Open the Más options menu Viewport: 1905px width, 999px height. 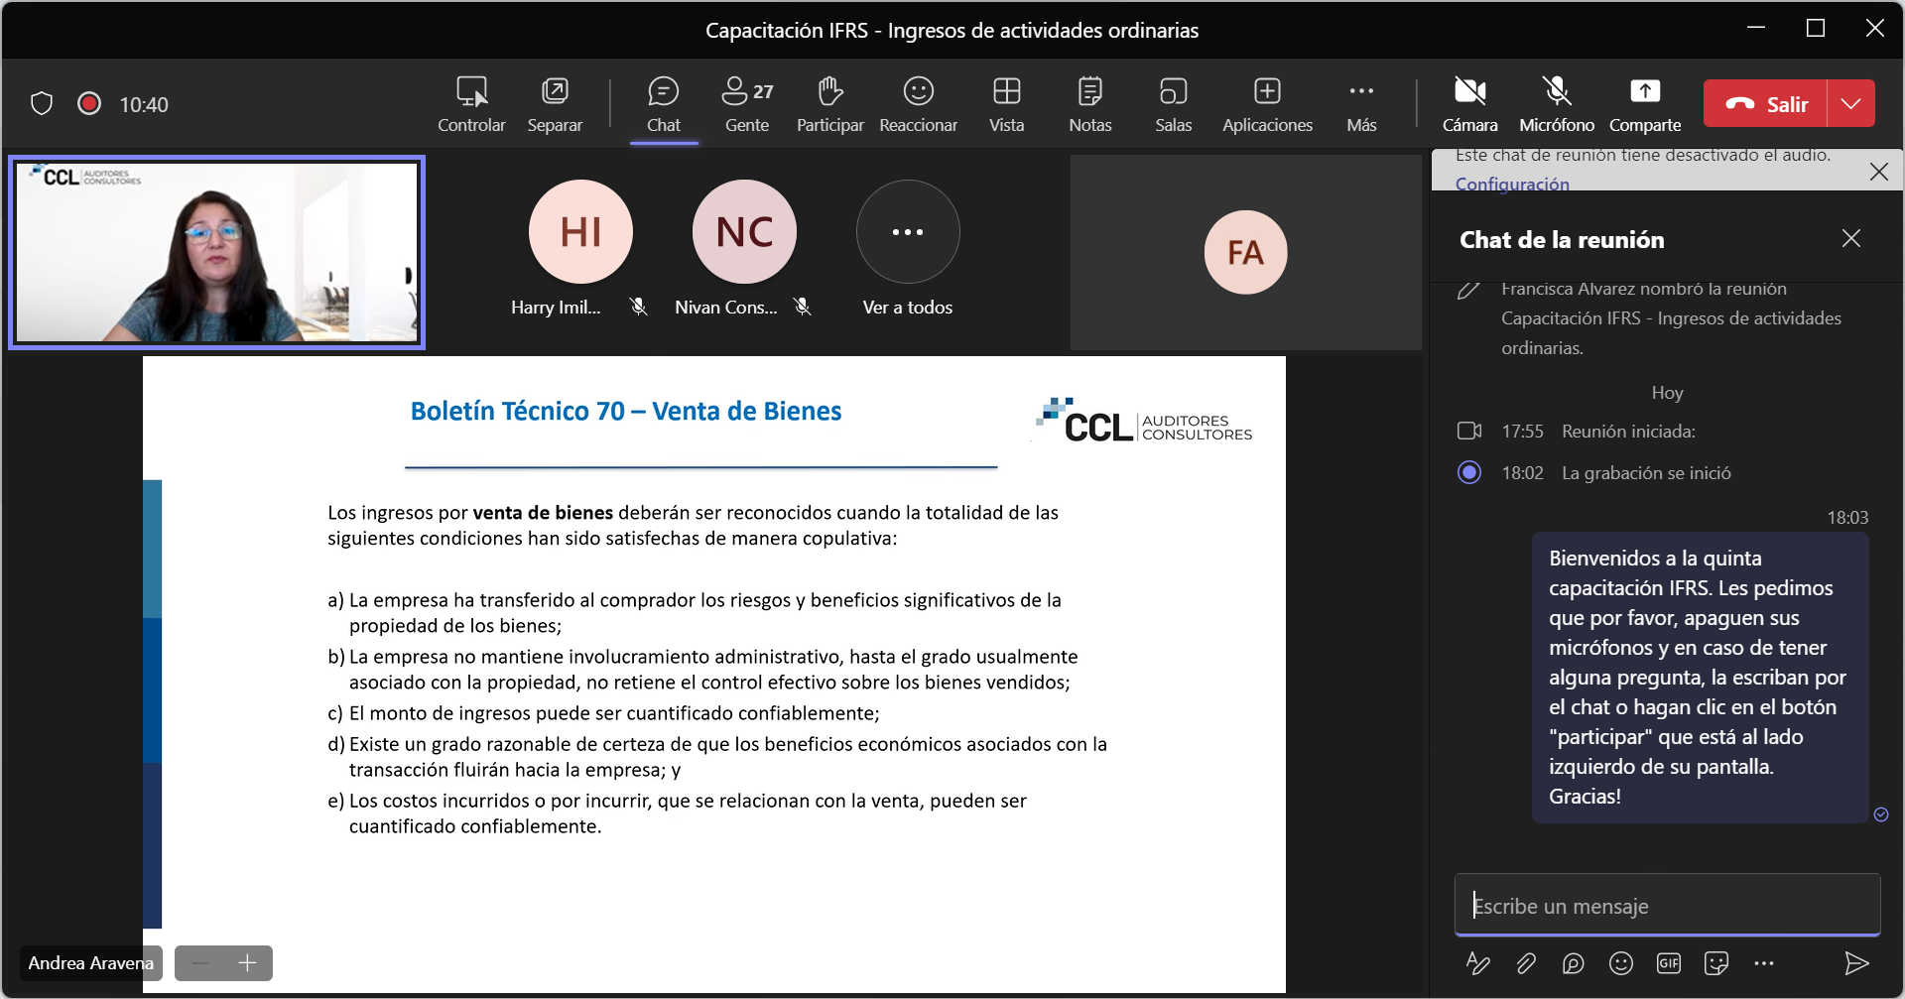point(1361,104)
